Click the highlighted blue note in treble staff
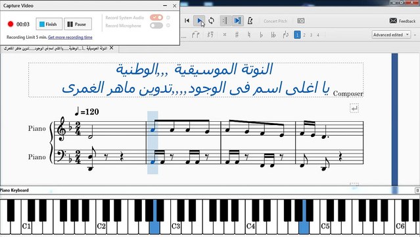The width and height of the screenshot is (420, 237). pyautogui.click(x=153, y=130)
